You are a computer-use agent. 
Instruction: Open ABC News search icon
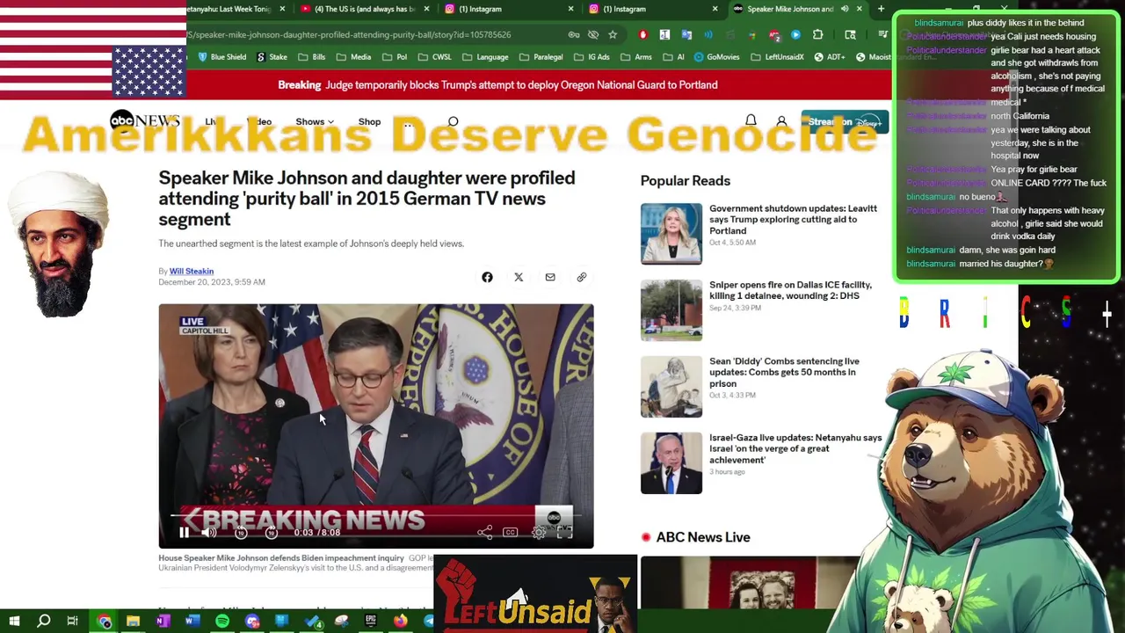coord(453,121)
